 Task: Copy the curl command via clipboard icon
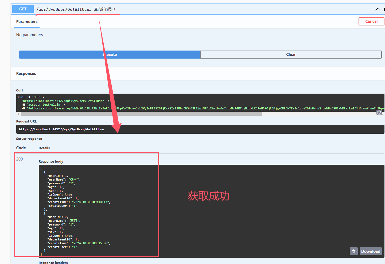coord(379,113)
